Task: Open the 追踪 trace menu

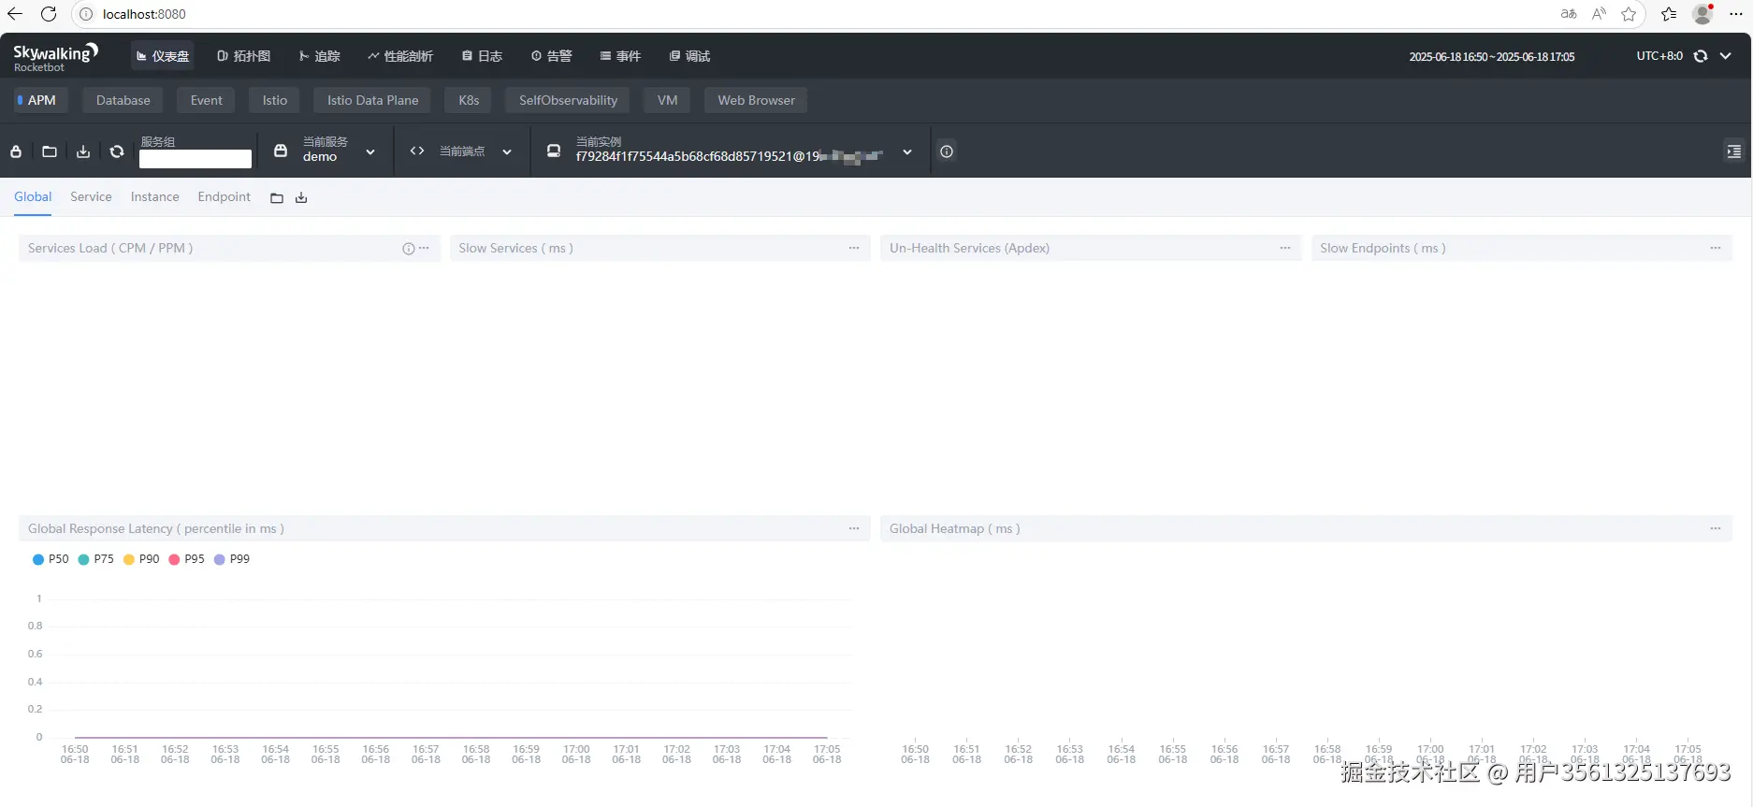Action: [320, 56]
